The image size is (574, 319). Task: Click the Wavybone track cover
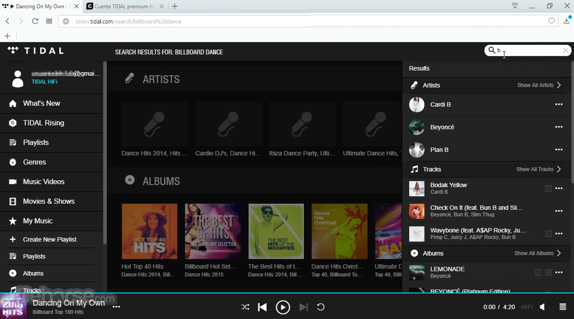coord(417,234)
